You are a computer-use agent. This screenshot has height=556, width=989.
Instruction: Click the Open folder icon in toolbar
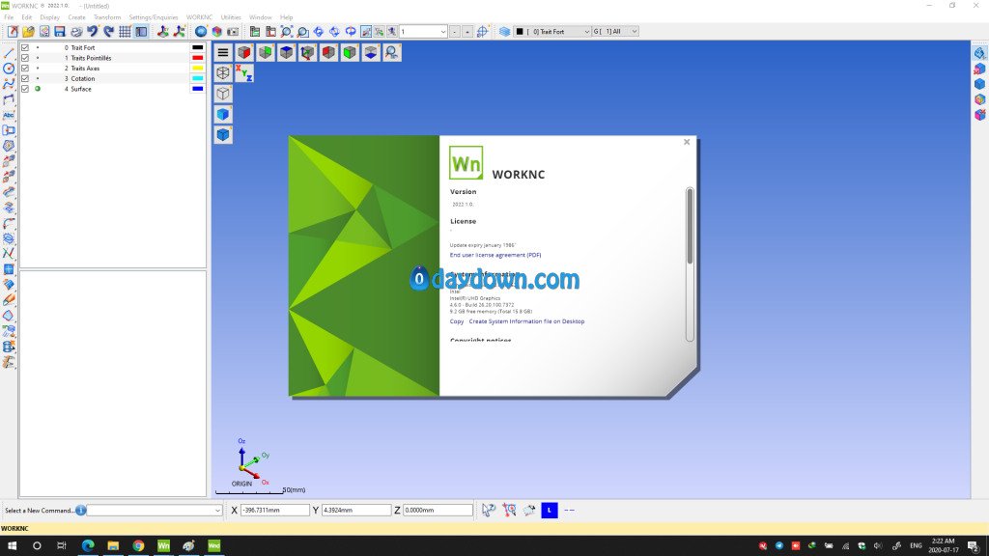(x=29, y=32)
